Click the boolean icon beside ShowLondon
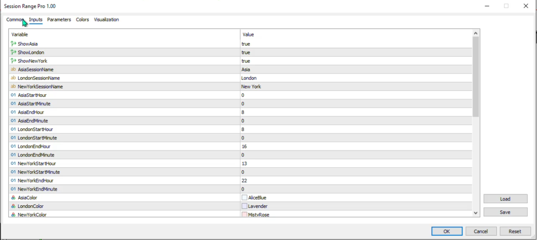The width and height of the screenshot is (537, 240). [13, 52]
